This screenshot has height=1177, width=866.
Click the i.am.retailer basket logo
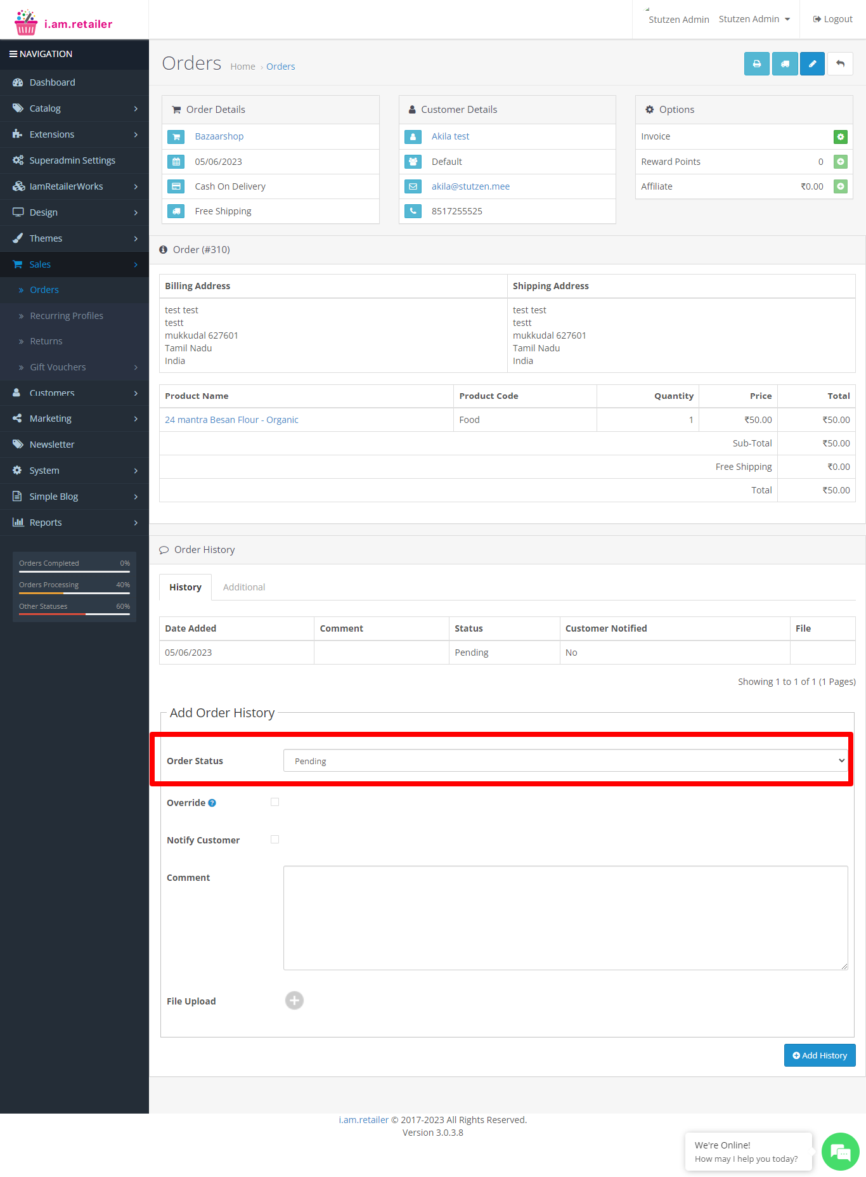(26, 23)
